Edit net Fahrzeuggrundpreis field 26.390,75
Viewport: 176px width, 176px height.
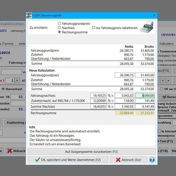[125, 75]
